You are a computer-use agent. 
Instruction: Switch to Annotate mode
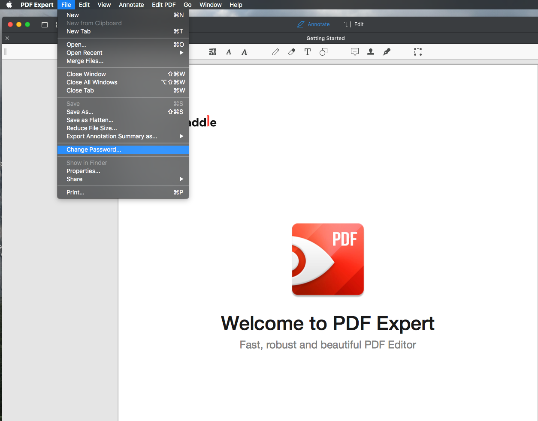pyautogui.click(x=314, y=24)
